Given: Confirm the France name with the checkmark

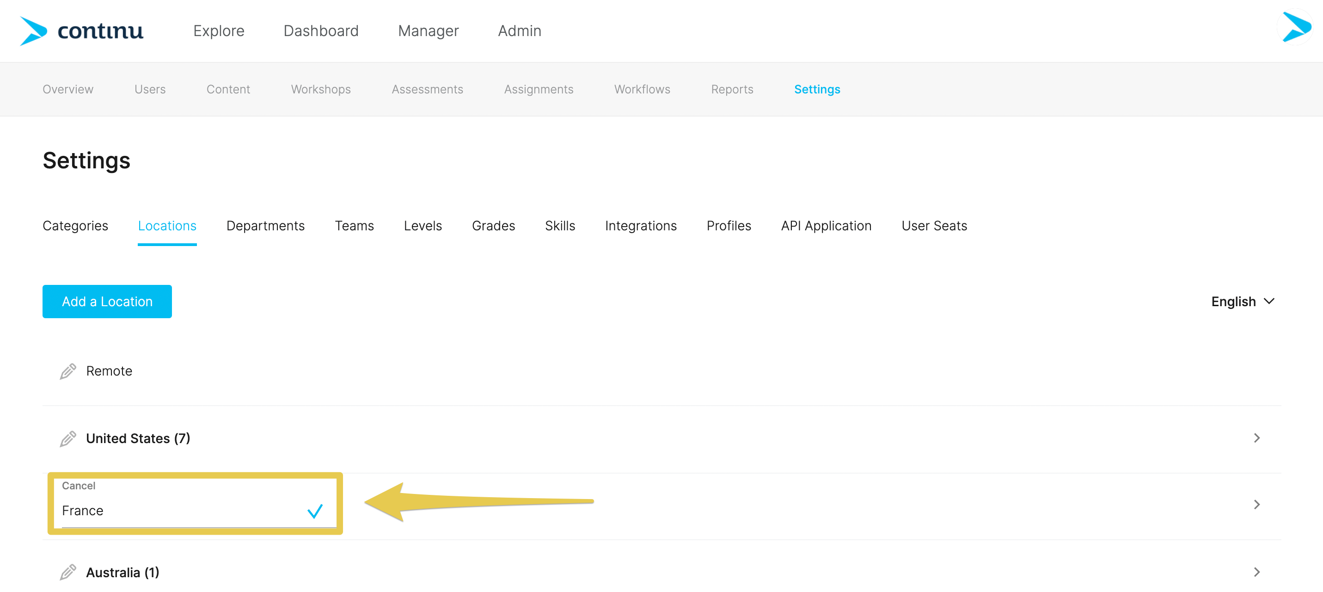Looking at the screenshot, I should (315, 511).
